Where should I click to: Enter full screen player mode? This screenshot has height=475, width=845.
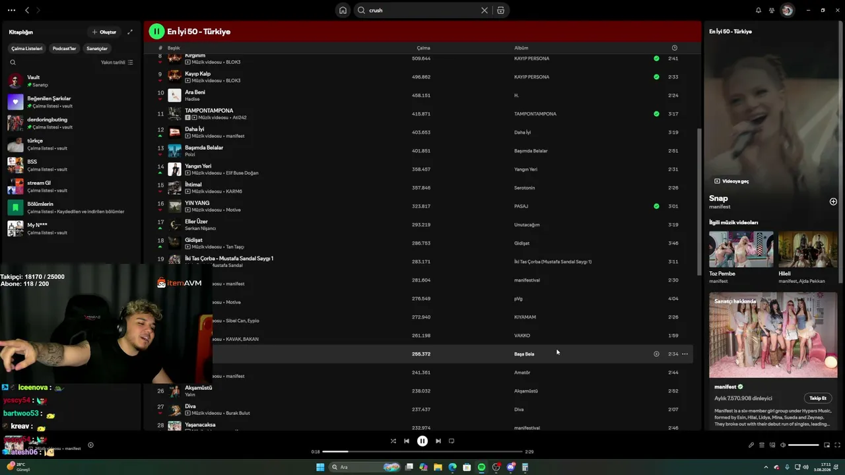coord(837,445)
